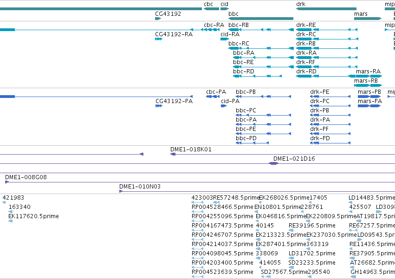Click the drk-RB transcript label

pyautogui.click(x=306, y=44)
